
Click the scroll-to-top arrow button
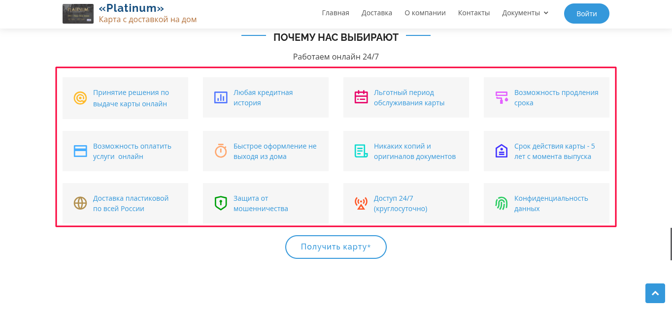coord(655,293)
